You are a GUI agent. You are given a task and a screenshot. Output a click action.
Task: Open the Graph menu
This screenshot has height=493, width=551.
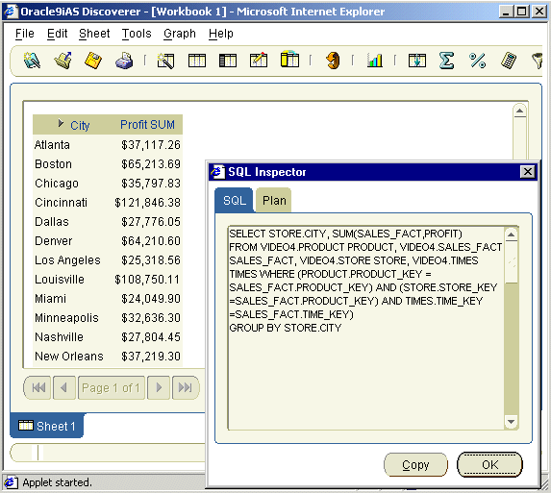tap(180, 34)
